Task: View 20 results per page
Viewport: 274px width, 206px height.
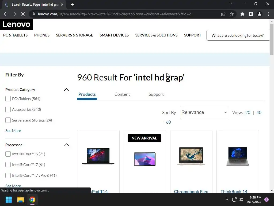Action: click(x=248, y=112)
